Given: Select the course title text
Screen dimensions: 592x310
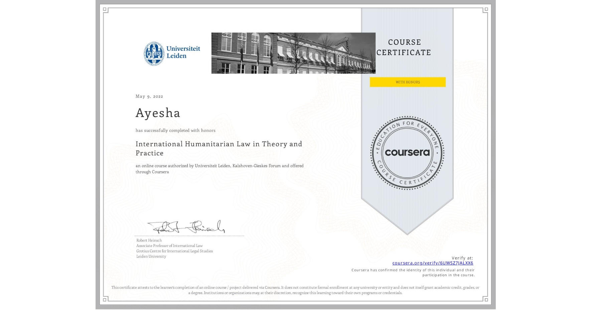Looking at the screenshot, I should (x=219, y=148).
